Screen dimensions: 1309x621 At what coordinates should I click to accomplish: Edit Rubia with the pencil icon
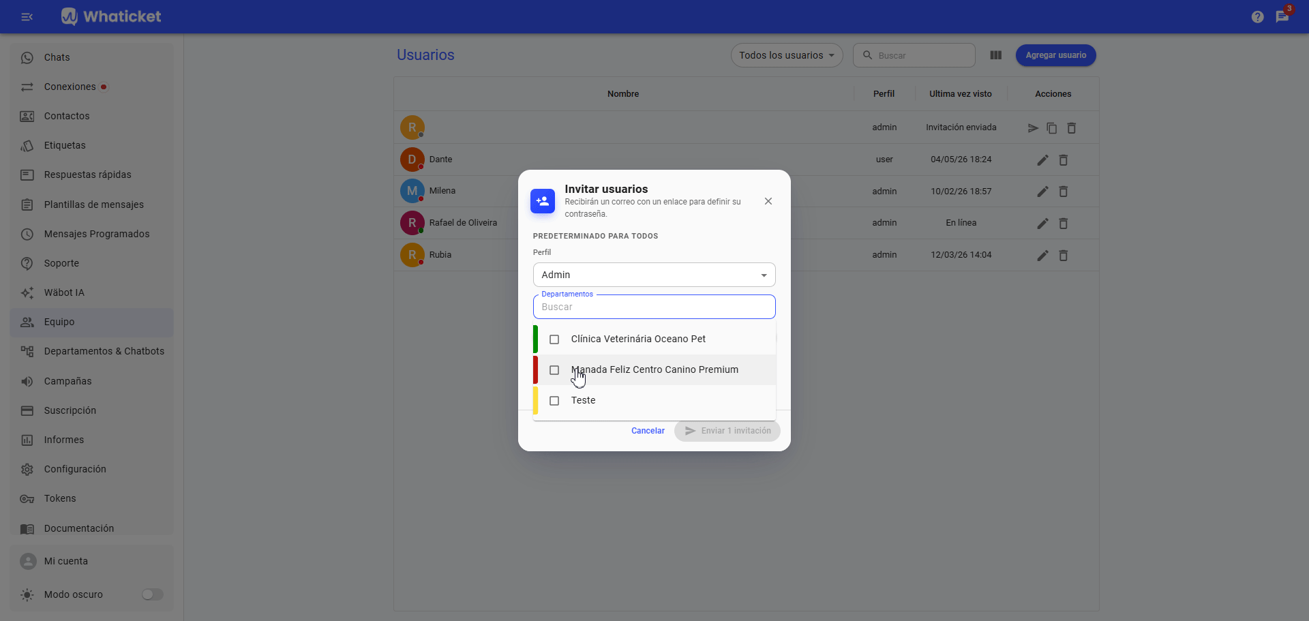point(1042,256)
